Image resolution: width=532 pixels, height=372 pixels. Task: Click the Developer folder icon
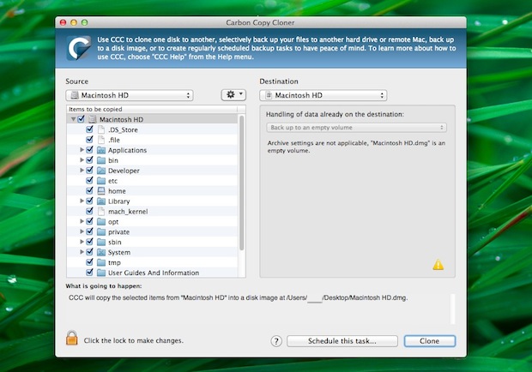(x=101, y=171)
